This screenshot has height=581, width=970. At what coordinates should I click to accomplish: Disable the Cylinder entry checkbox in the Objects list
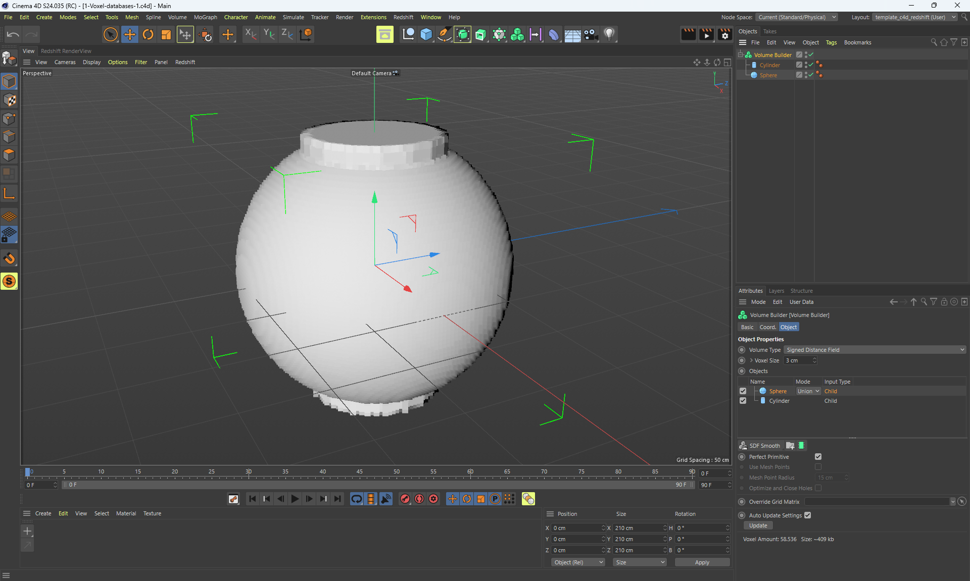point(743,401)
